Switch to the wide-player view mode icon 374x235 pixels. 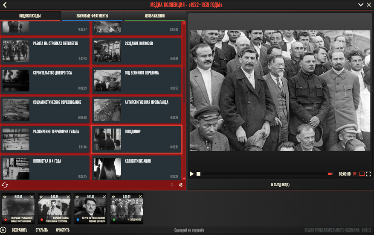(x=362, y=174)
